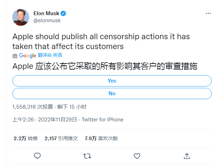
Task: Click the blue verified badge
Action: [x=63, y=13]
